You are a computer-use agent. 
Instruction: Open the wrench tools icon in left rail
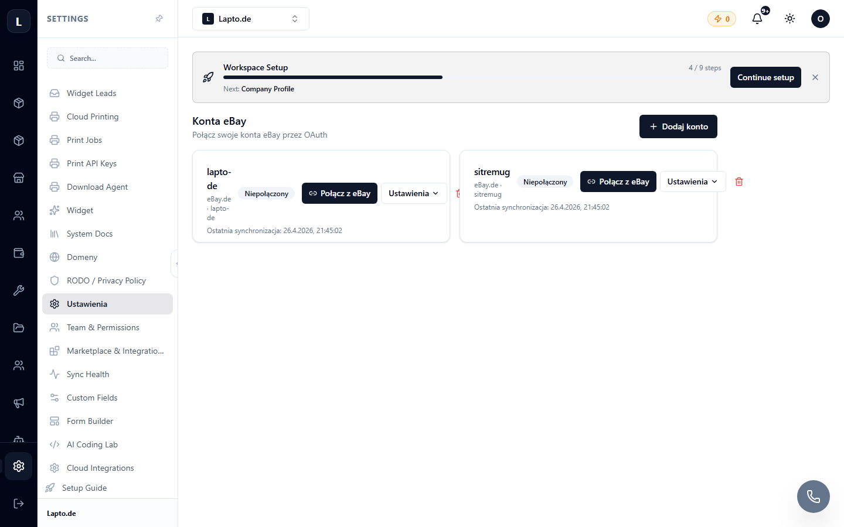[19, 290]
